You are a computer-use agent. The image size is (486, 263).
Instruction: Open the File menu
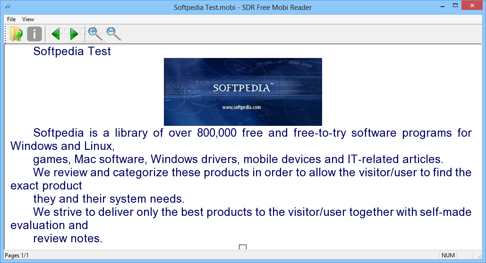pos(11,19)
